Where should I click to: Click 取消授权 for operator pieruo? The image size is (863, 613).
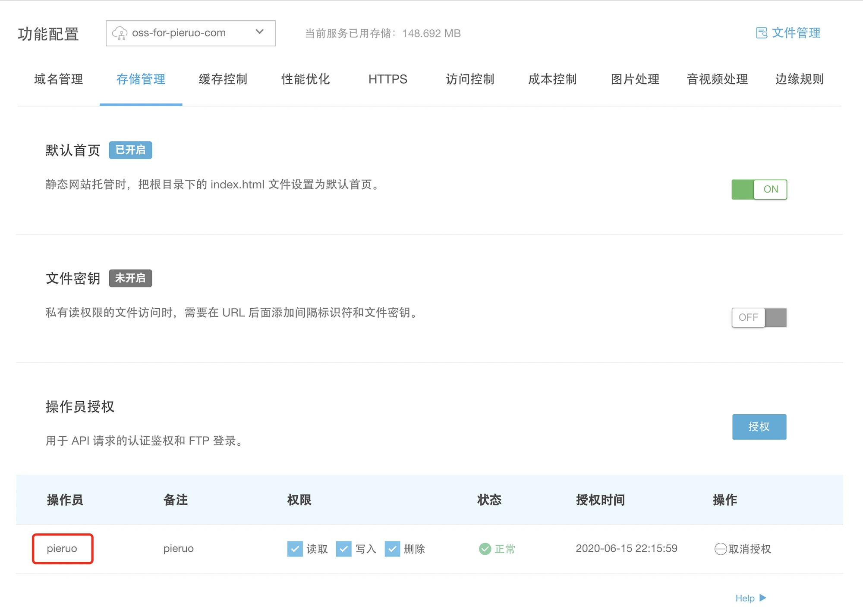[x=743, y=549]
